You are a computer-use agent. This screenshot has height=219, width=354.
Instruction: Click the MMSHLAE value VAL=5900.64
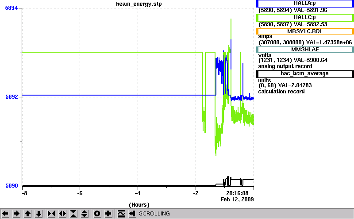coord(311,60)
